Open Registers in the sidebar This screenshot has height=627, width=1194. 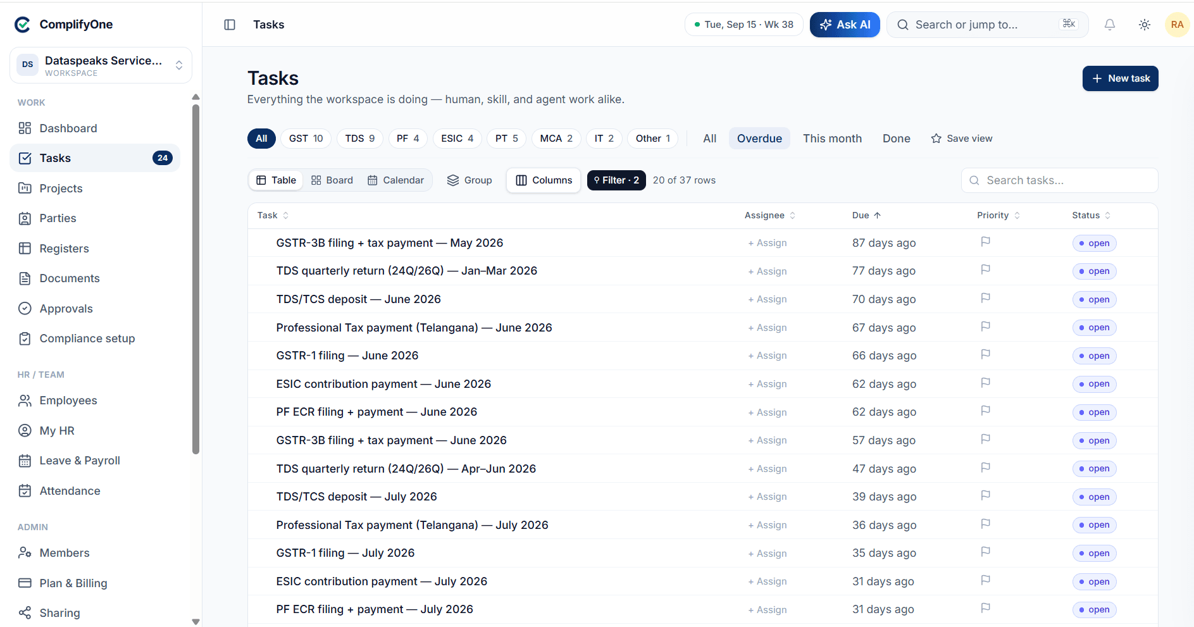[95, 249]
